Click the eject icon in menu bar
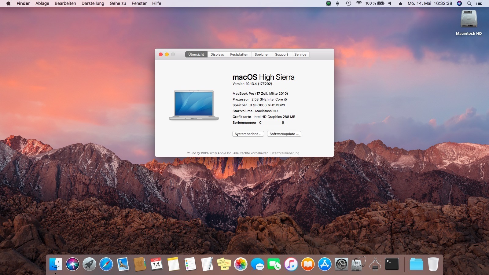489x275 pixels. pyautogui.click(x=400, y=3)
